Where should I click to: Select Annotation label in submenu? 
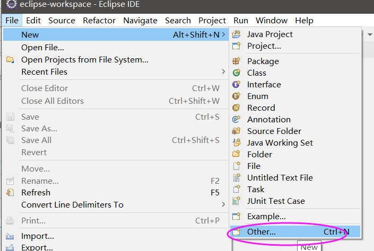coord(269,120)
